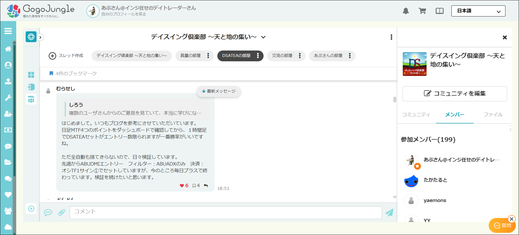Click the コメント input field

[226, 213]
